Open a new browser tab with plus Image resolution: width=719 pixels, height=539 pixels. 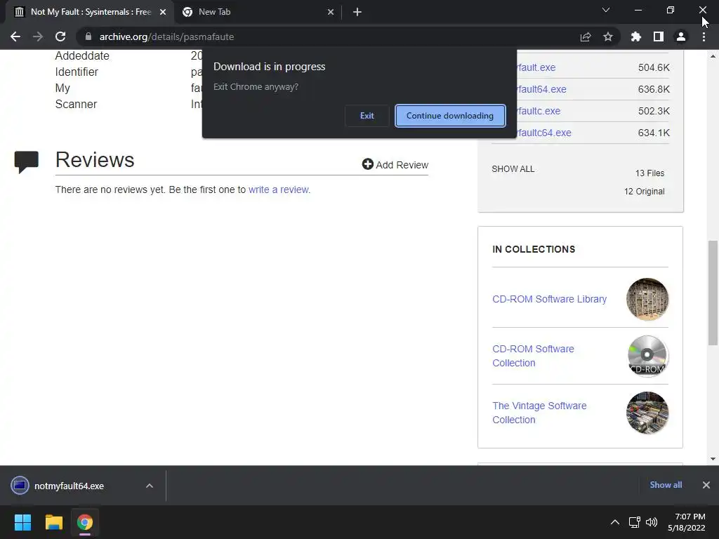point(357,12)
